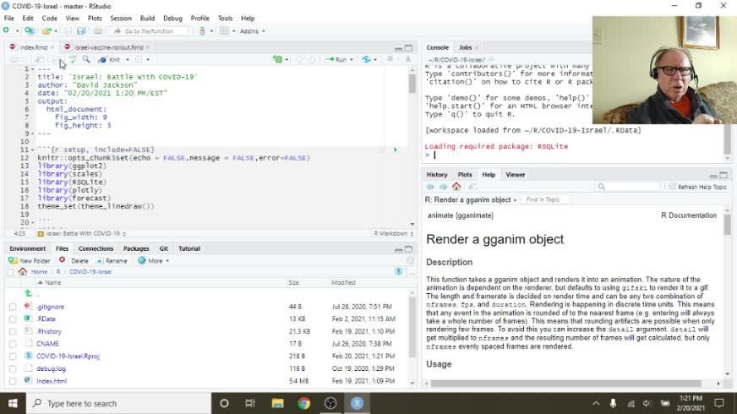Print the current file icon
Image resolution: width=737 pixels, height=414 pixels.
point(98,31)
